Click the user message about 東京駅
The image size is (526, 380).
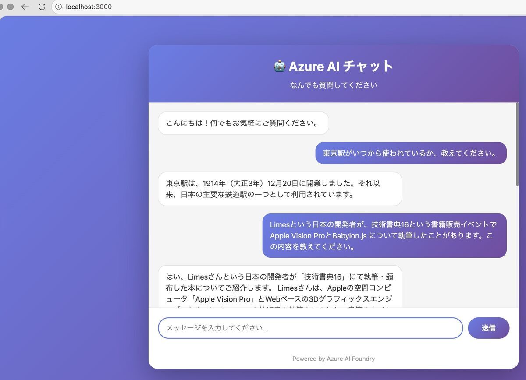coord(411,153)
